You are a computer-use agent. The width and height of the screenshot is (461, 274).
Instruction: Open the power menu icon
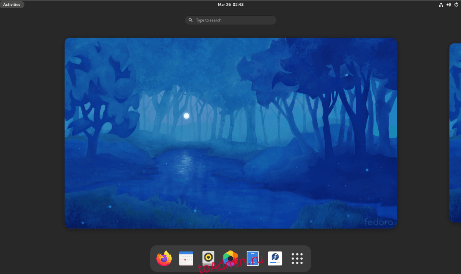click(x=456, y=5)
